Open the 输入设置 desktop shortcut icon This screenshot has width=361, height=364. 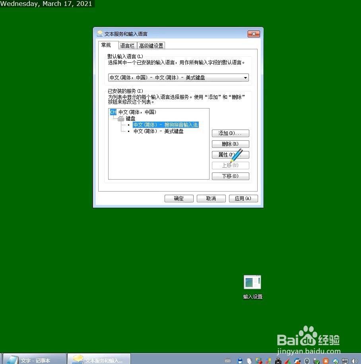click(x=252, y=282)
